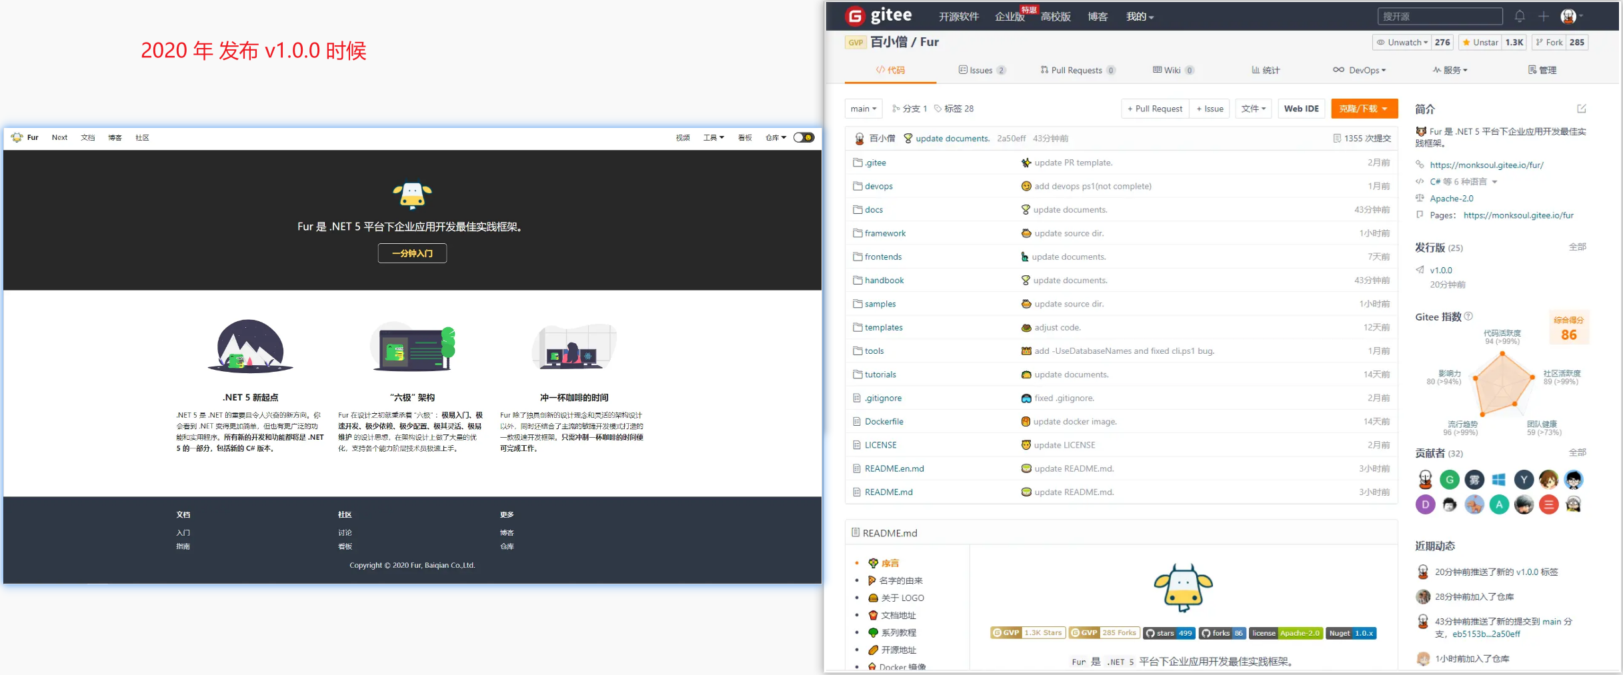Viewport: 1623px width, 675px height.
Task: Open the 工具 dropdown on Fur site
Action: 713,138
